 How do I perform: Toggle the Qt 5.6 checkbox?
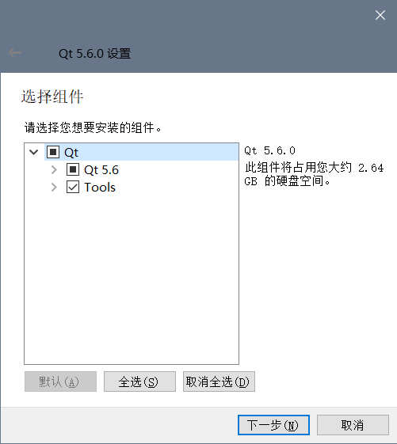73,169
